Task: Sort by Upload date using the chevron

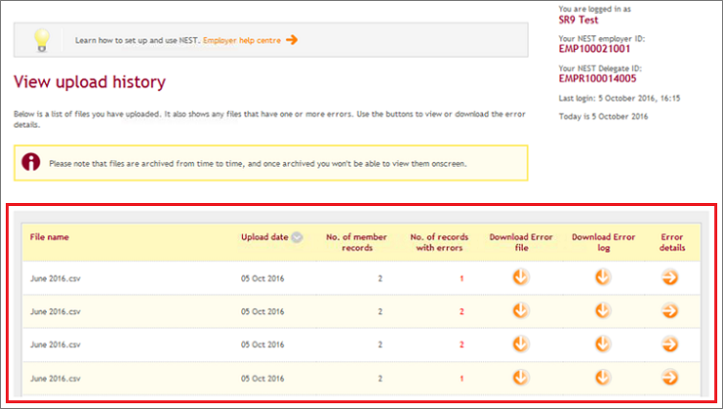Action: click(298, 237)
